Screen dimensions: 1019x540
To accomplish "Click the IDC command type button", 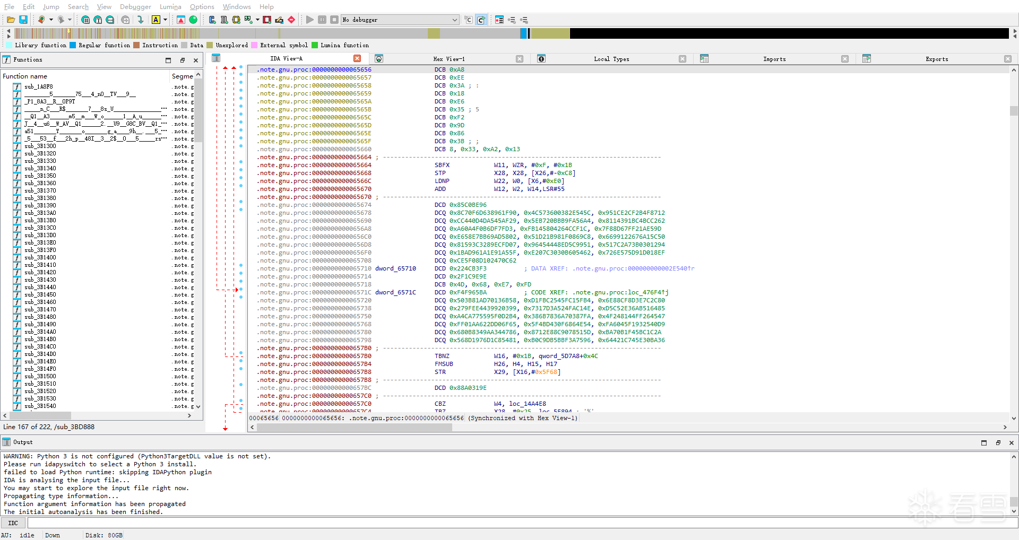I will (13, 523).
